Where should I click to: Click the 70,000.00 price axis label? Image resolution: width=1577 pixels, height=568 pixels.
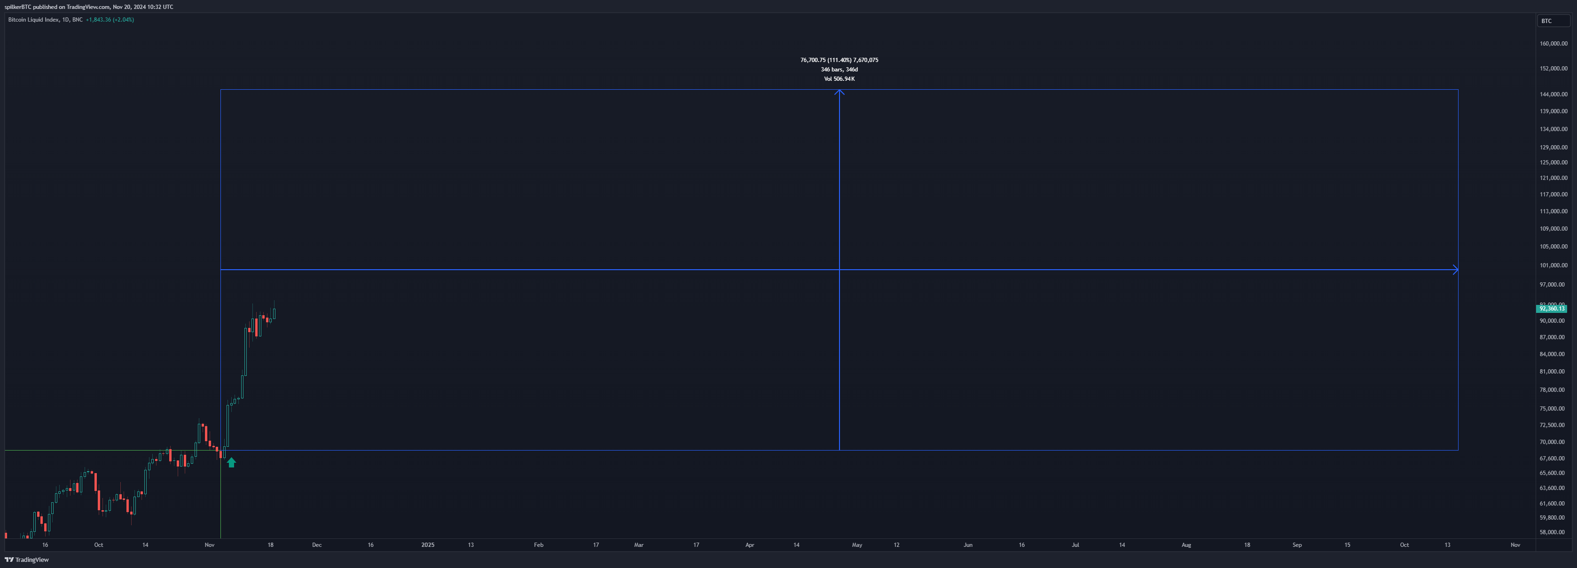(1553, 442)
